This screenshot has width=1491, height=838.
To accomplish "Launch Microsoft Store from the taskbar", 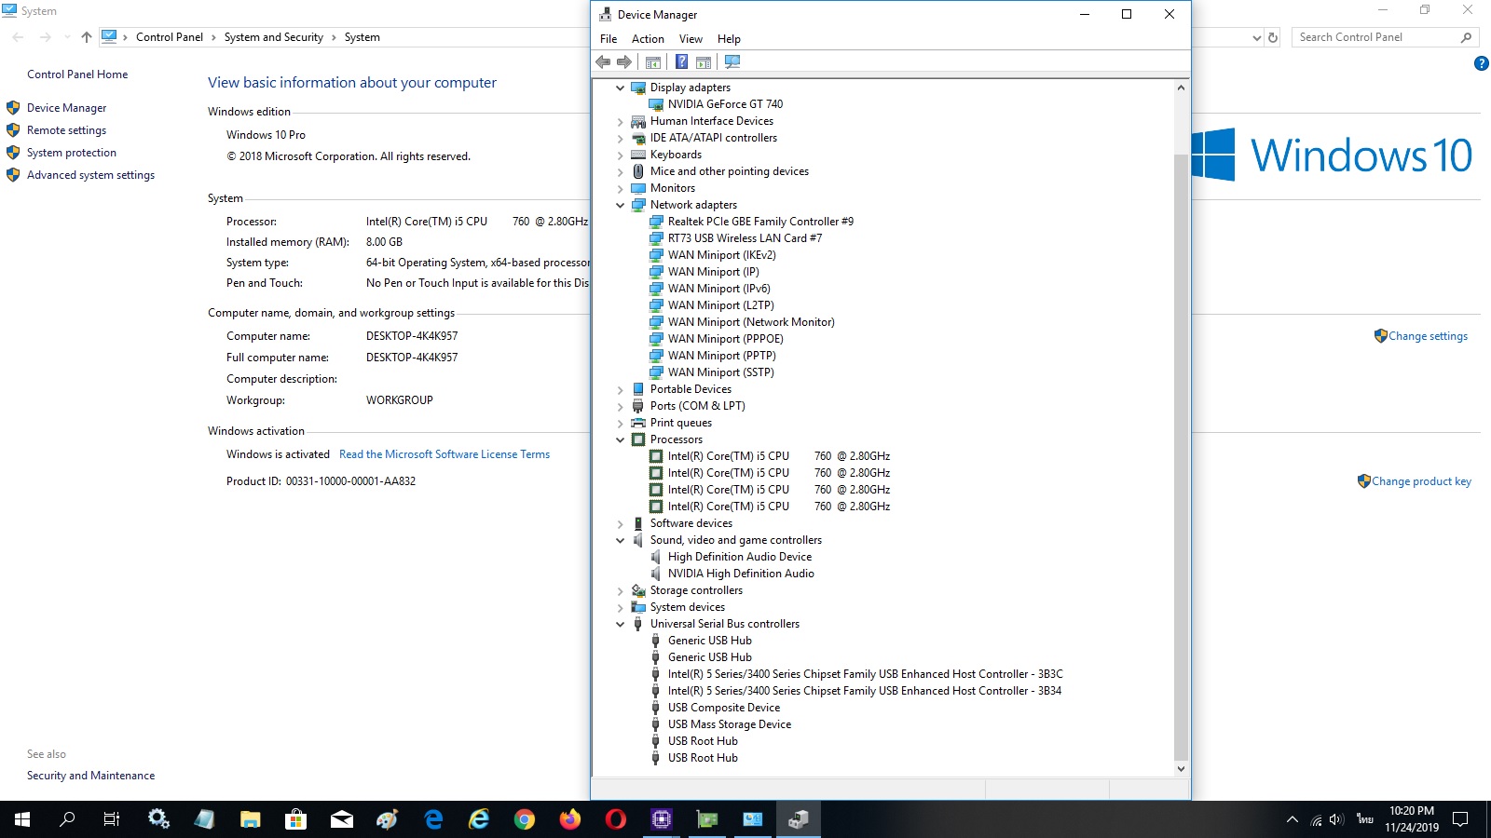I will pos(295,819).
